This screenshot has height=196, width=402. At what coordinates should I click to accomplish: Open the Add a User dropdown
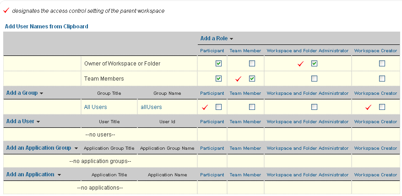point(23,121)
